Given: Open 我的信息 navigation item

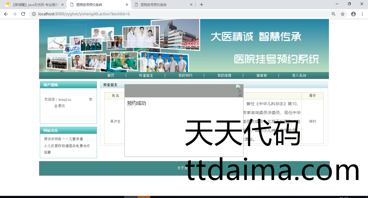Looking at the screenshot, I should tap(224, 76).
